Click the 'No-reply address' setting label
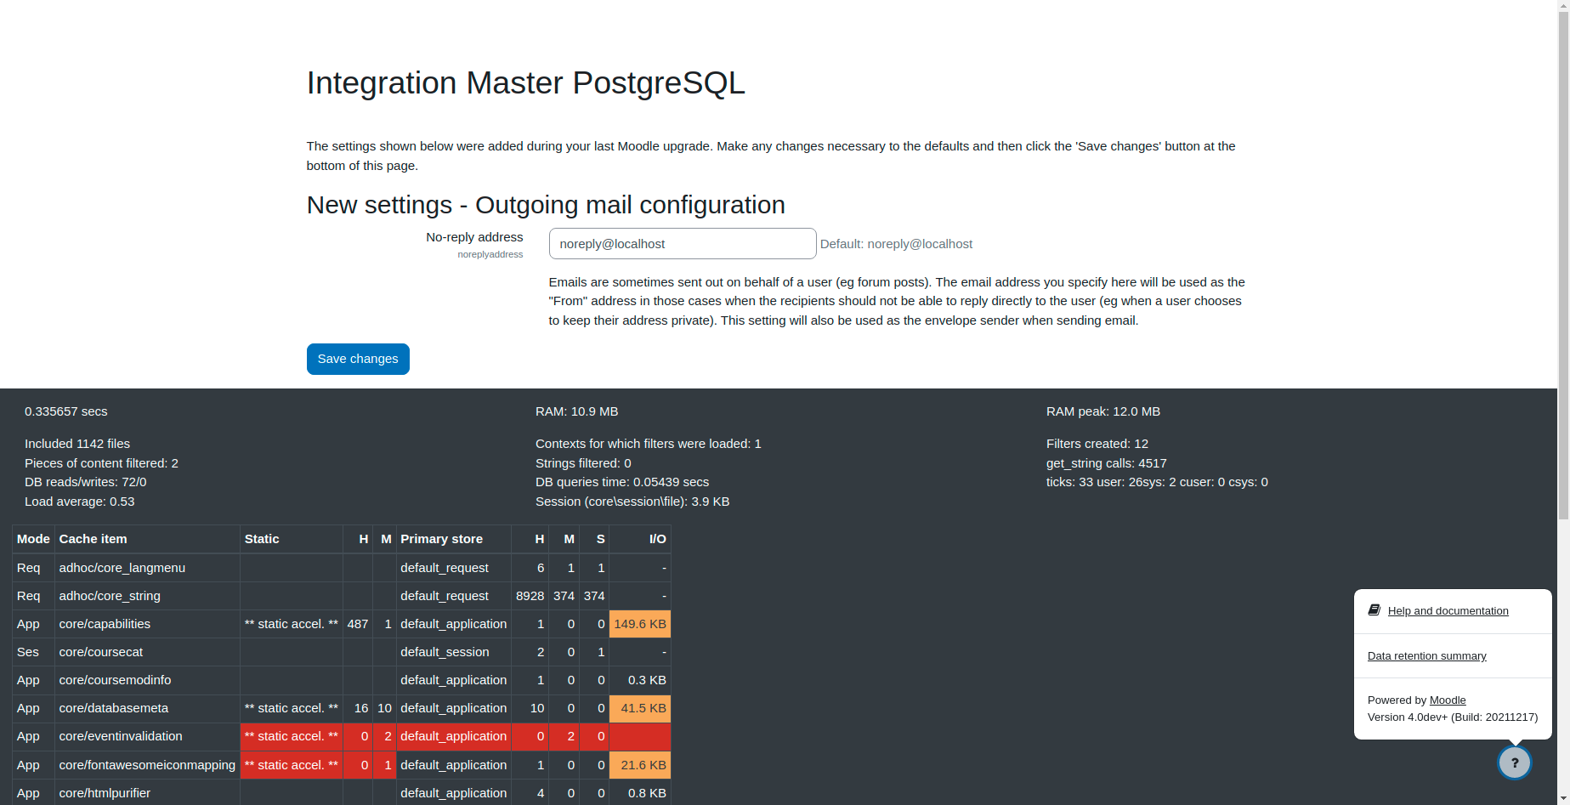 pyautogui.click(x=474, y=237)
